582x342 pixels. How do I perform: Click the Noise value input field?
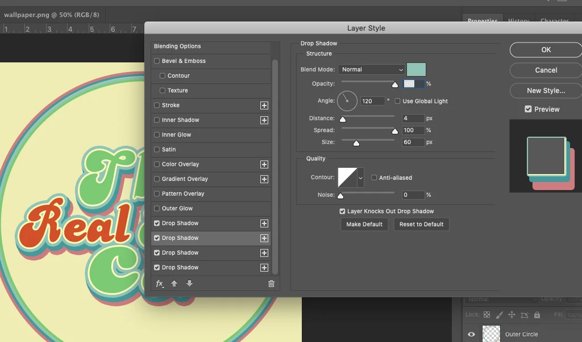pyautogui.click(x=413, y=195)
